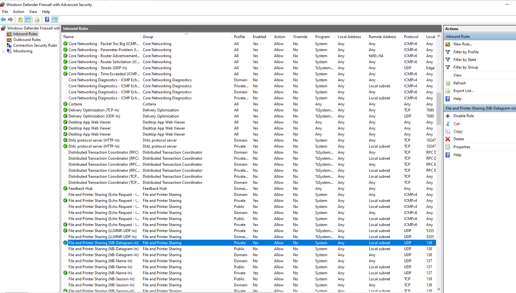The image size is (516, 293).
Task: Click the Refresh action text
Action: [460, 83]
